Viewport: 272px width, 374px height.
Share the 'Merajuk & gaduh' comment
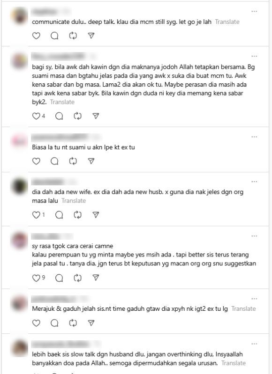91,323
